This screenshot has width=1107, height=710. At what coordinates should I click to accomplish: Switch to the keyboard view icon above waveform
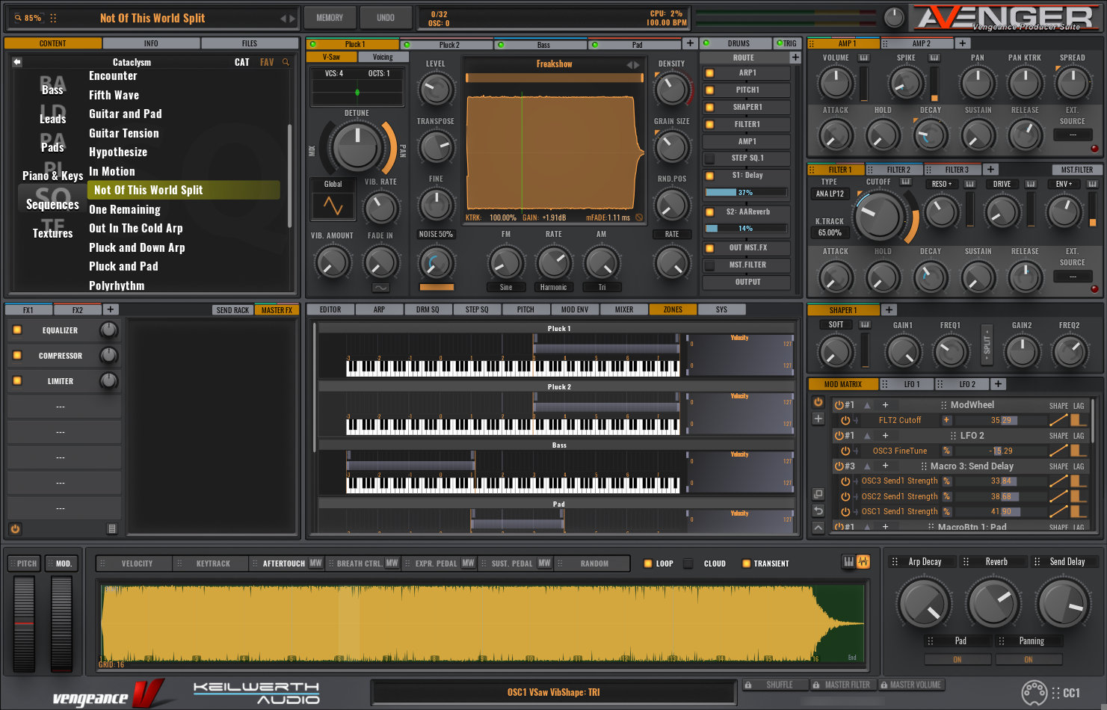click(848, 561)
